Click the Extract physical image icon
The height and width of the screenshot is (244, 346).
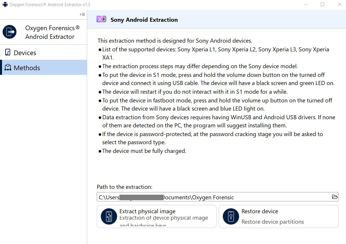coord(109,216)
